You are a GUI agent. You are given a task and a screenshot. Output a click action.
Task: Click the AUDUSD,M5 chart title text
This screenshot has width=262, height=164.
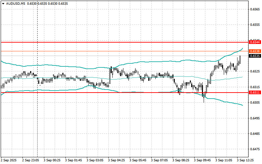click(x=16, y=3)
